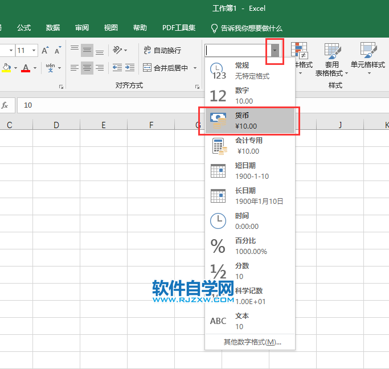Select the 分数 Fraction format
Viewport: 389px width, 369px height.
coord(250,271)
